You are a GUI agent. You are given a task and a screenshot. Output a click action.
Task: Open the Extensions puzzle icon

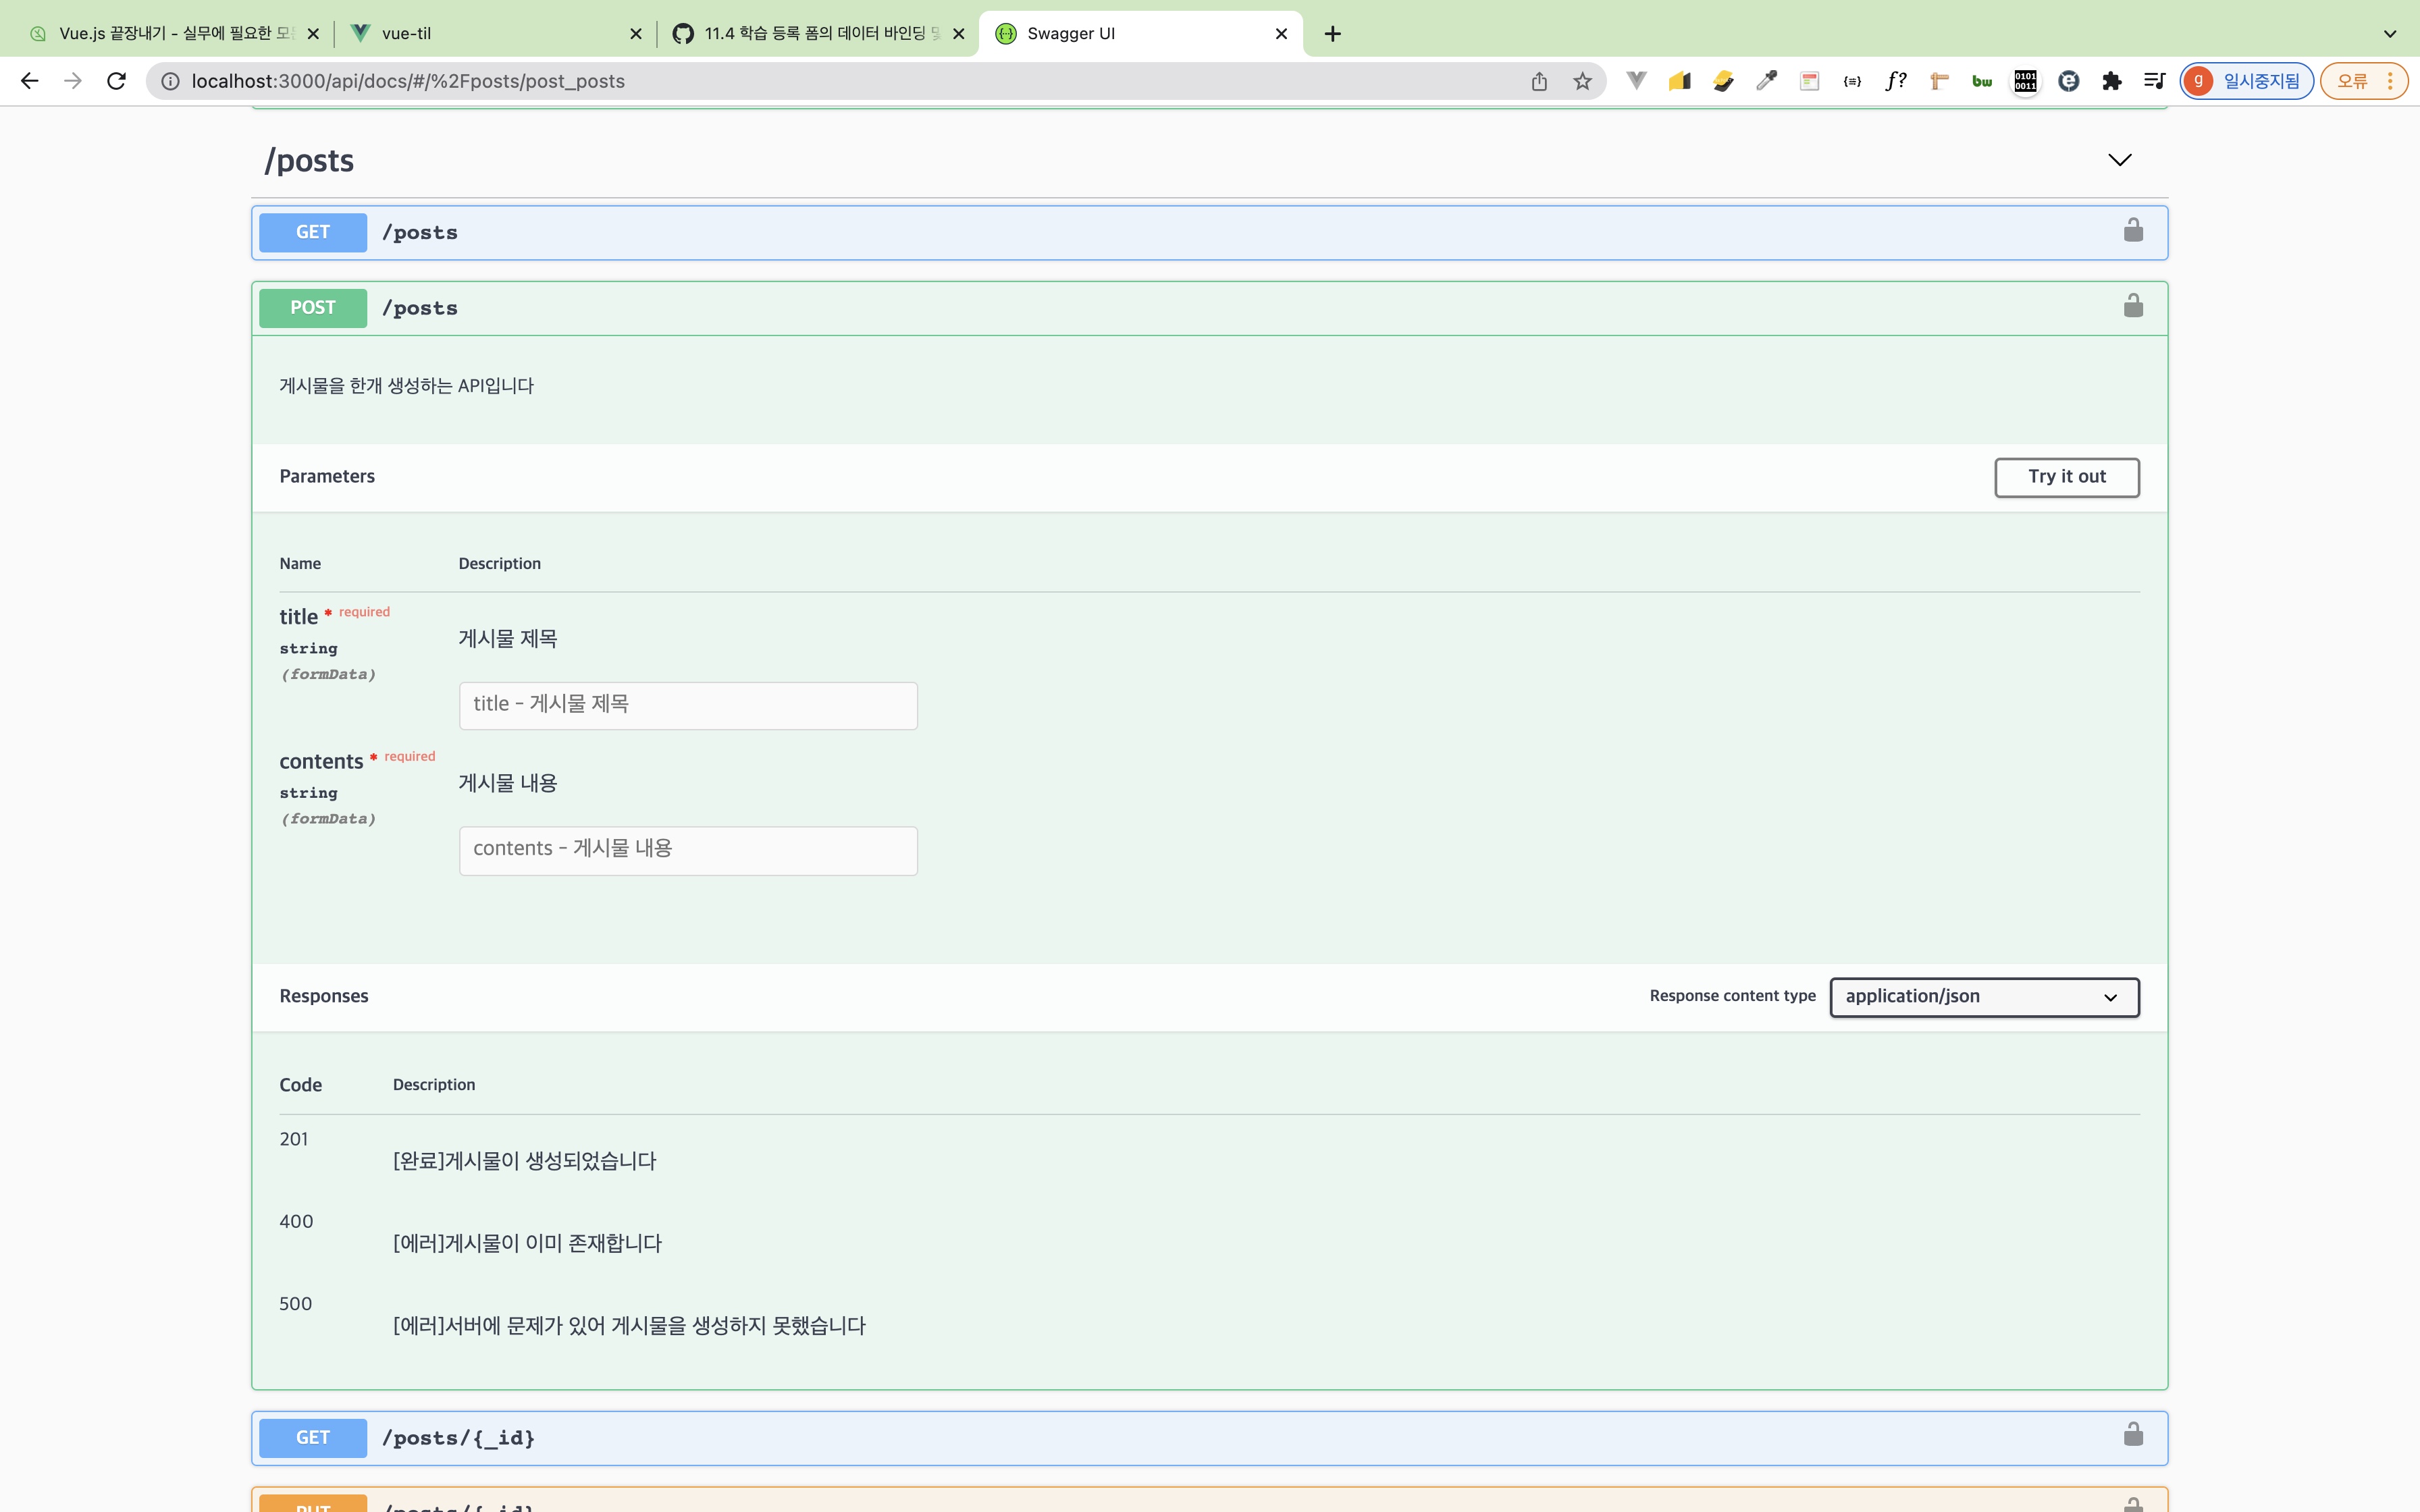(2111, 81)
